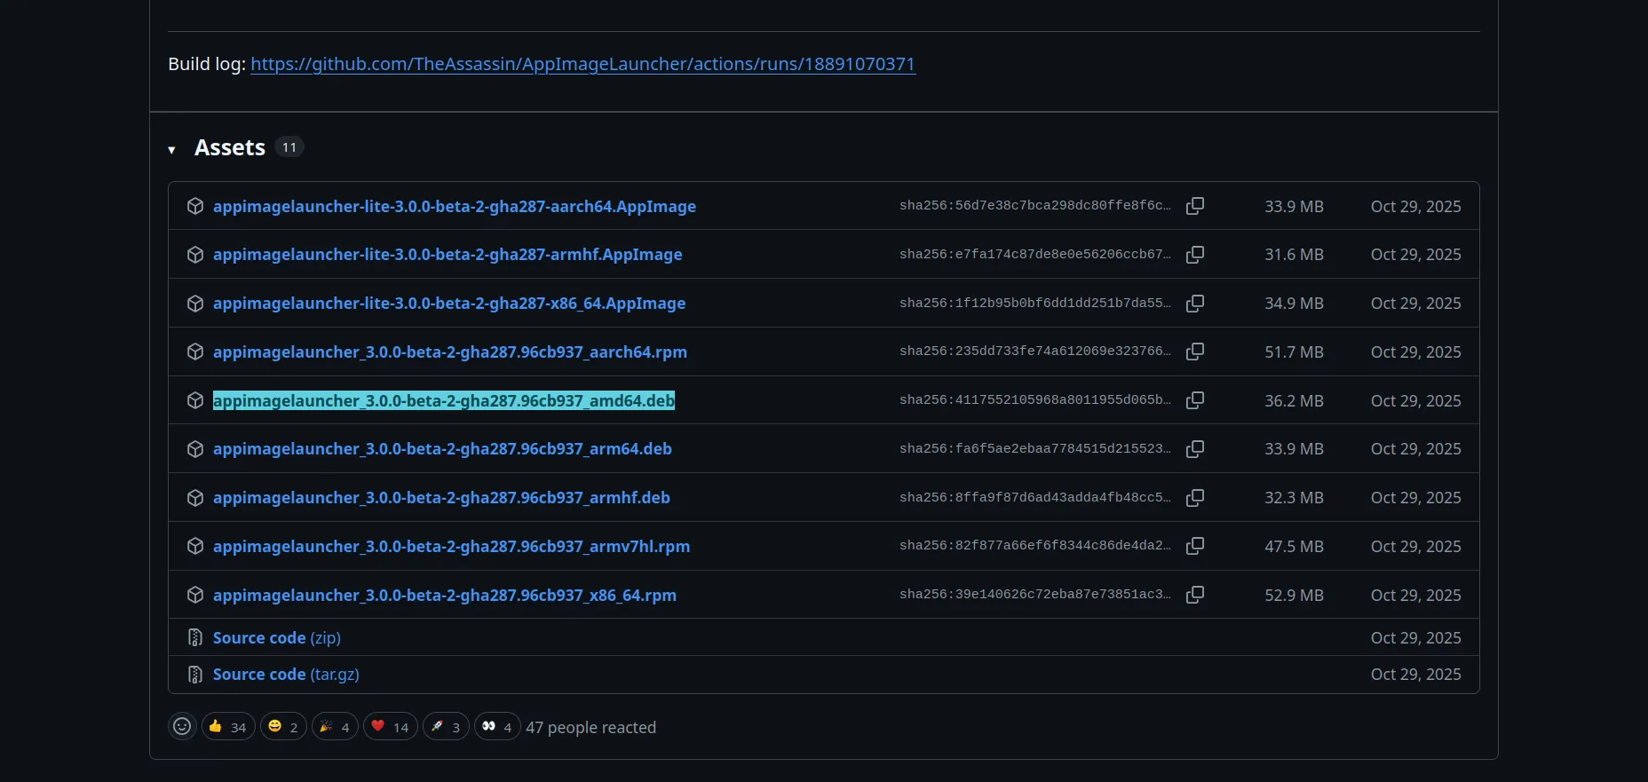Click the 36.2 MB file size

(x=1294, y=401)
